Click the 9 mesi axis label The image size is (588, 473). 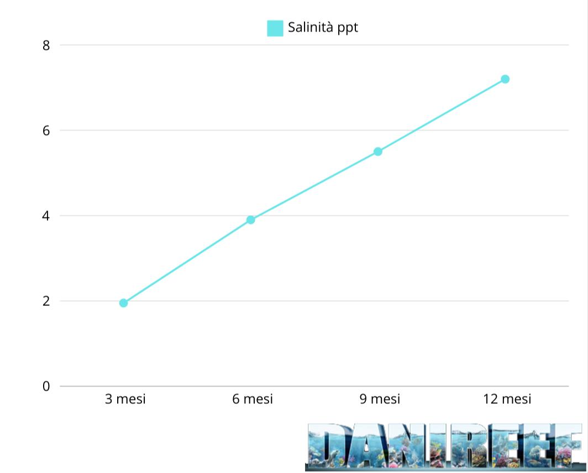click(380, 399)
